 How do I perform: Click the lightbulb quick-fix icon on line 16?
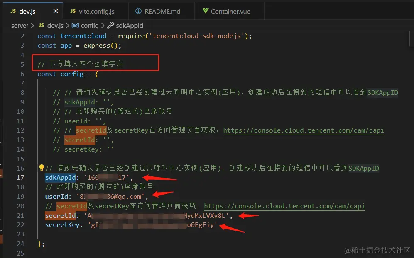42,167
